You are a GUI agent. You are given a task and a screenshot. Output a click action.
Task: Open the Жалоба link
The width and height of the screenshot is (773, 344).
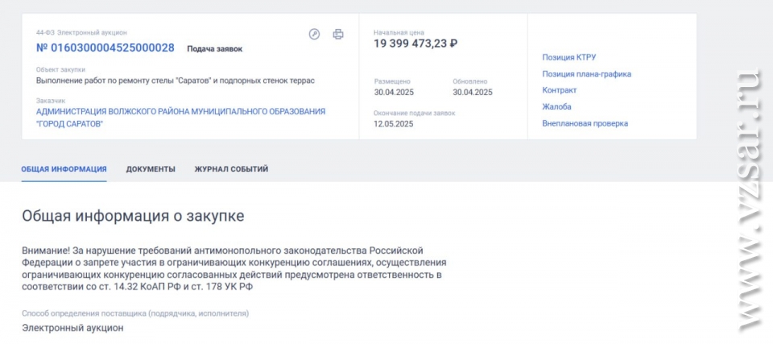pos(556,106)
